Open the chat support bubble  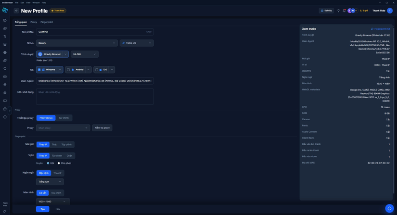coord(389,208)
